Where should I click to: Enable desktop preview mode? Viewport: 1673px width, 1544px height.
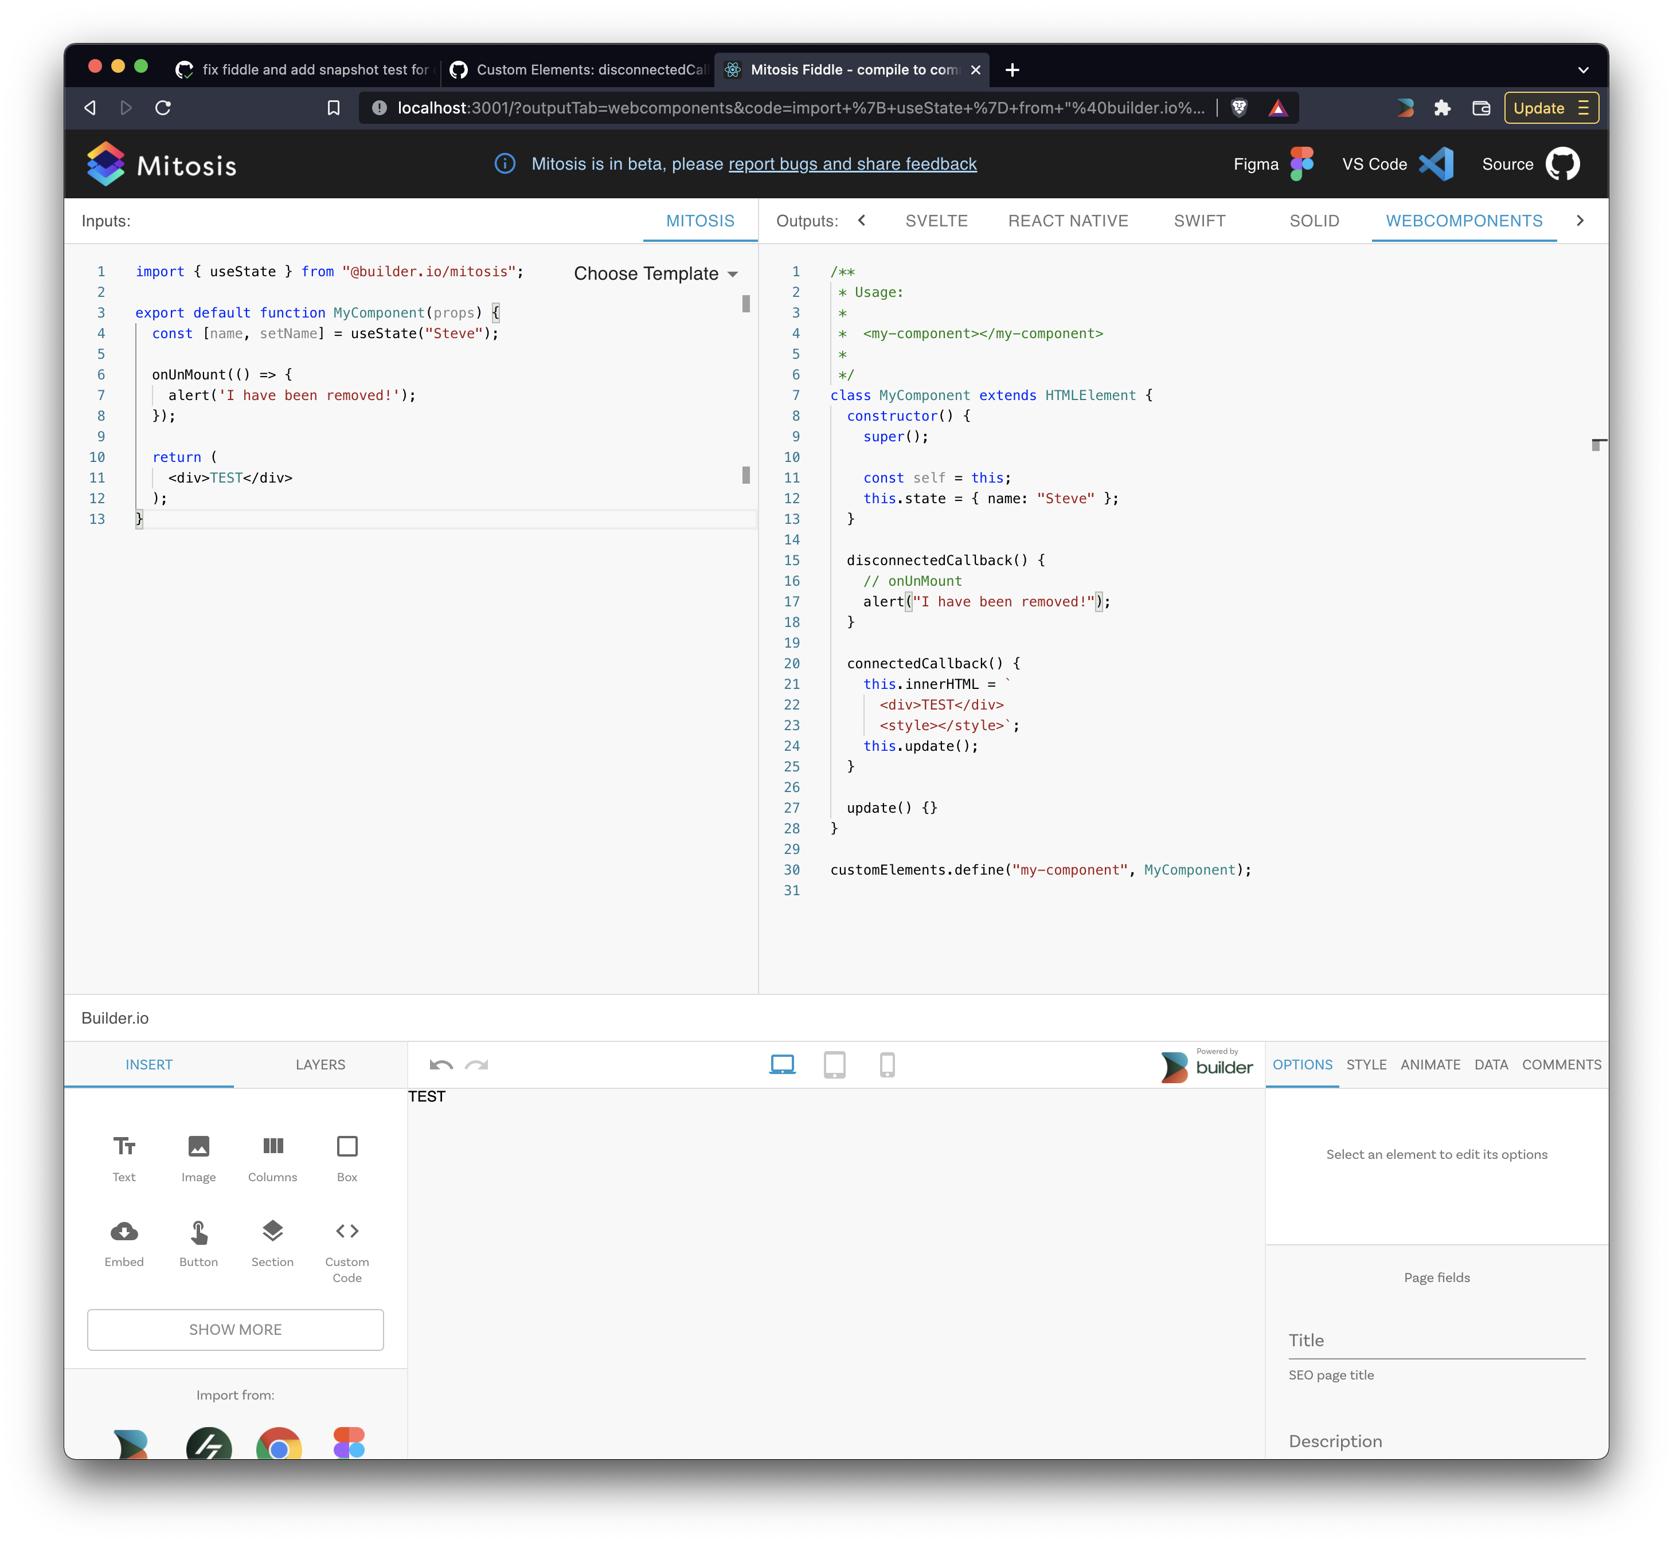(782, 1064)
